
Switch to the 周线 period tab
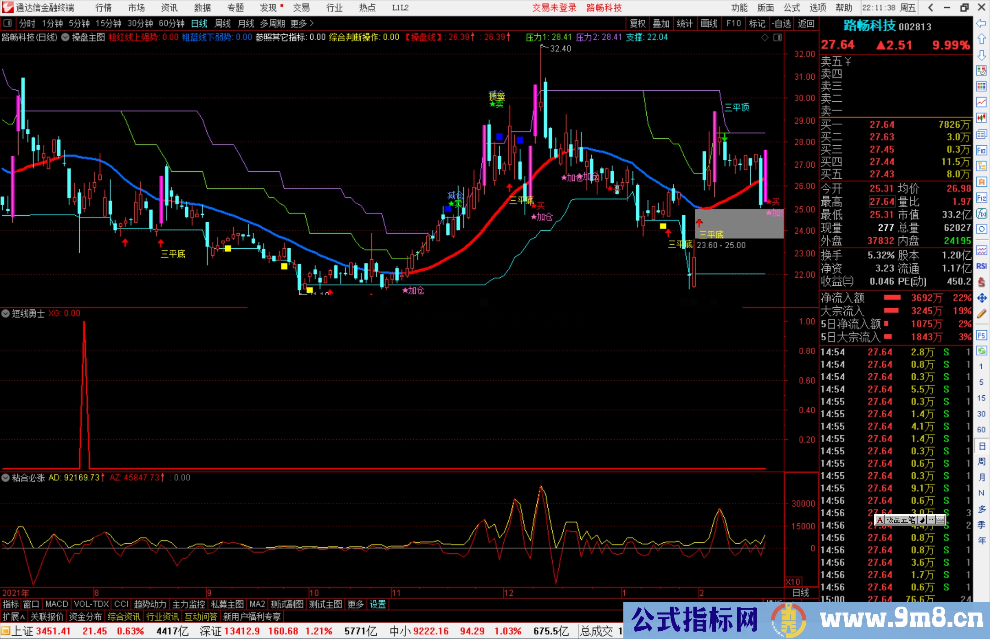[x=223, y=23]
